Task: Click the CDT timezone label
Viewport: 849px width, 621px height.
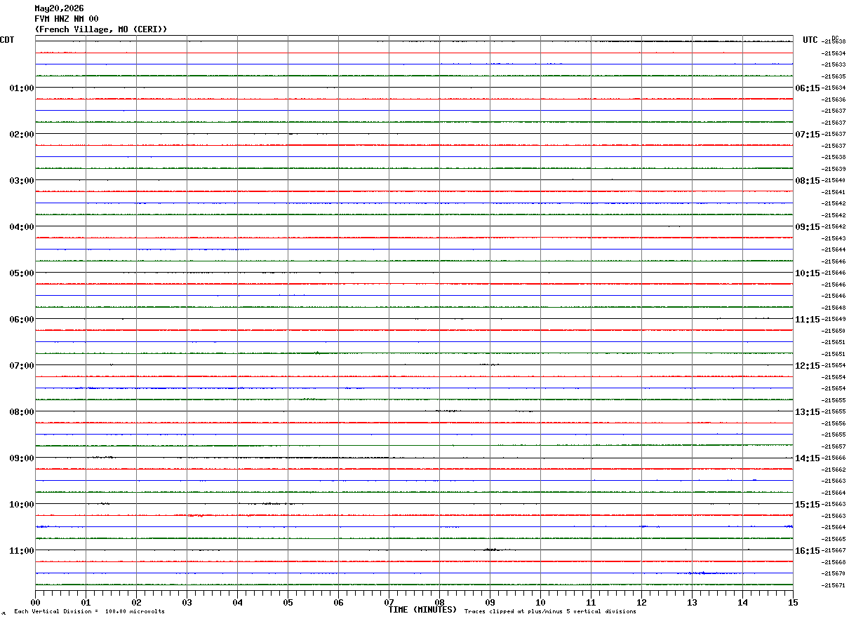Action: [x=7, y=40]
